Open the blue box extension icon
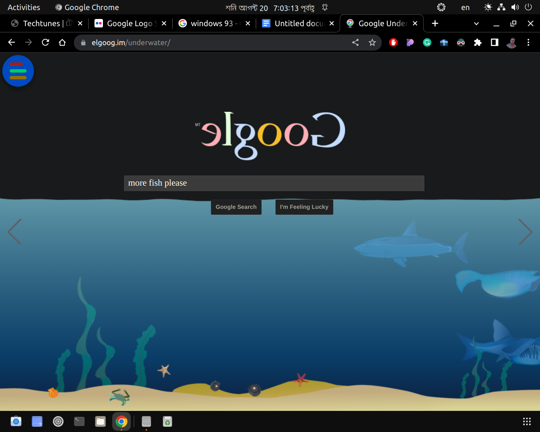 click(444, 42)
